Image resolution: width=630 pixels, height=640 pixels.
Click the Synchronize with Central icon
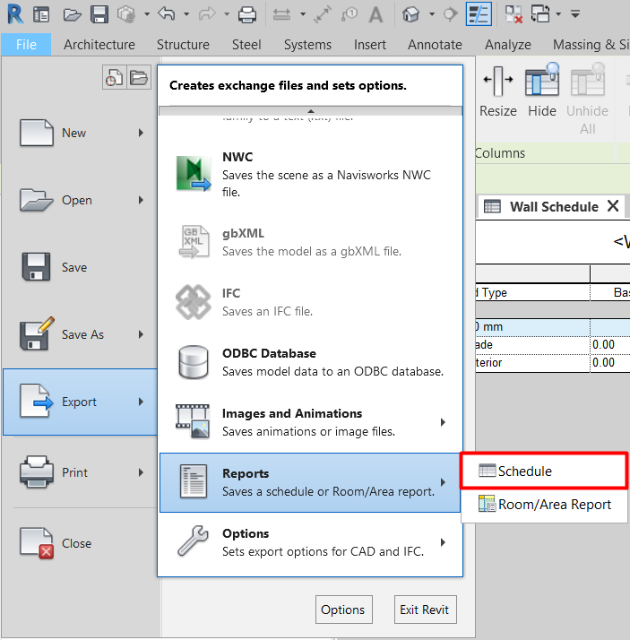126,14
